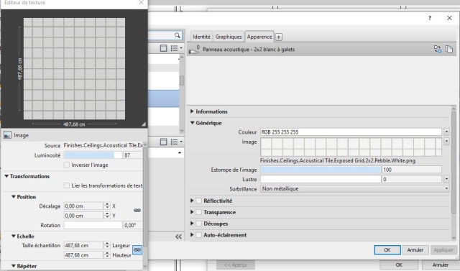Switch to the Identité tab
Image resolution: width=460 pixels, height=271 pixels.
[x=201, y=37]
